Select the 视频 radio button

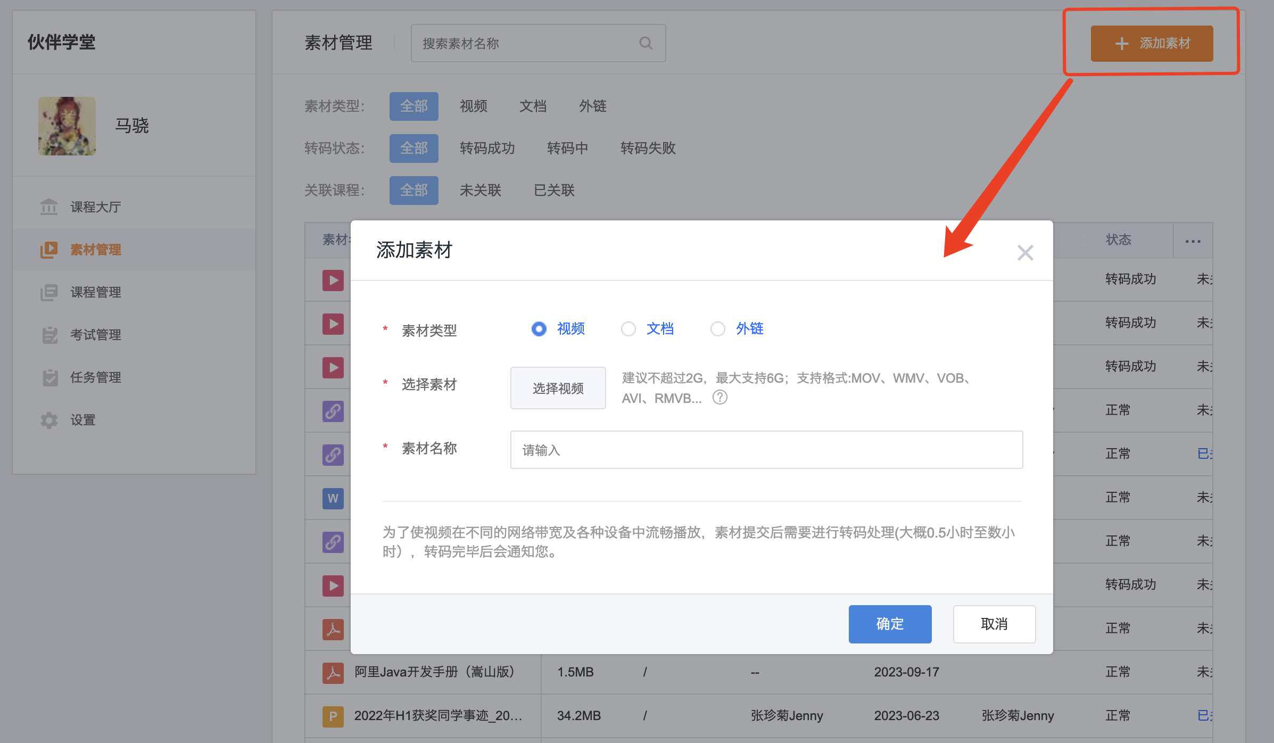pos(539,329)
